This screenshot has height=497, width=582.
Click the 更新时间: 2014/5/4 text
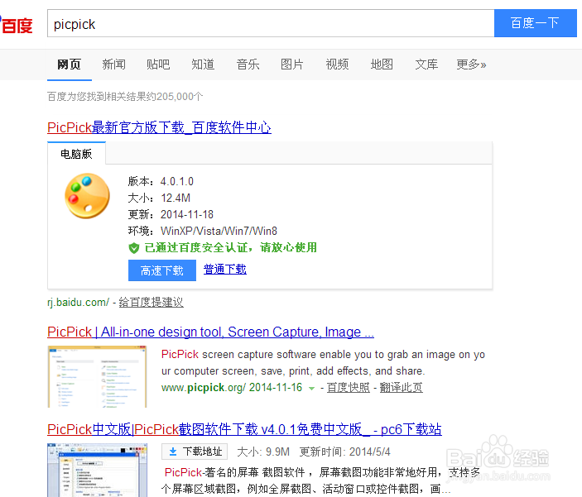pos(345,452)
